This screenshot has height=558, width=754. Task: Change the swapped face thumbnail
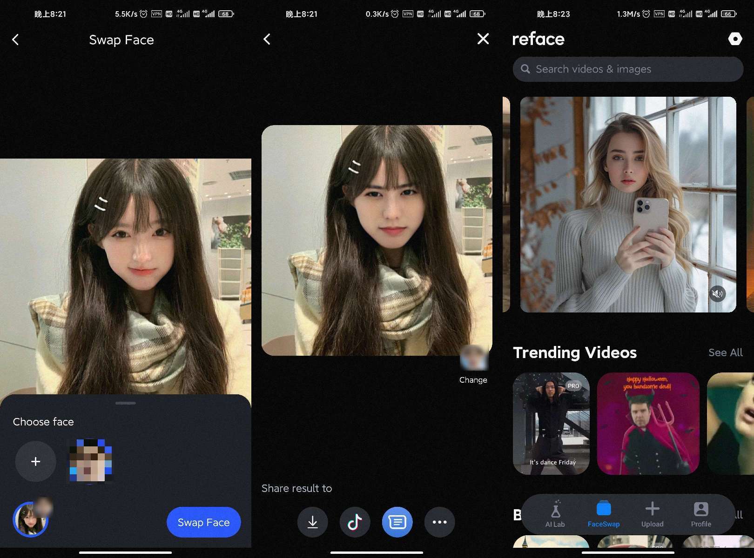473,359
